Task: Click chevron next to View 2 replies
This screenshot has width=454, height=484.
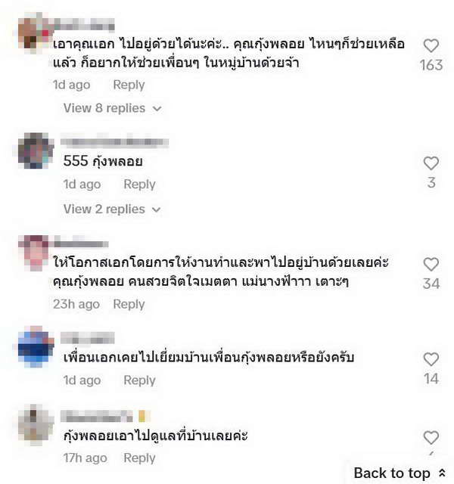Action: [157, 210]
